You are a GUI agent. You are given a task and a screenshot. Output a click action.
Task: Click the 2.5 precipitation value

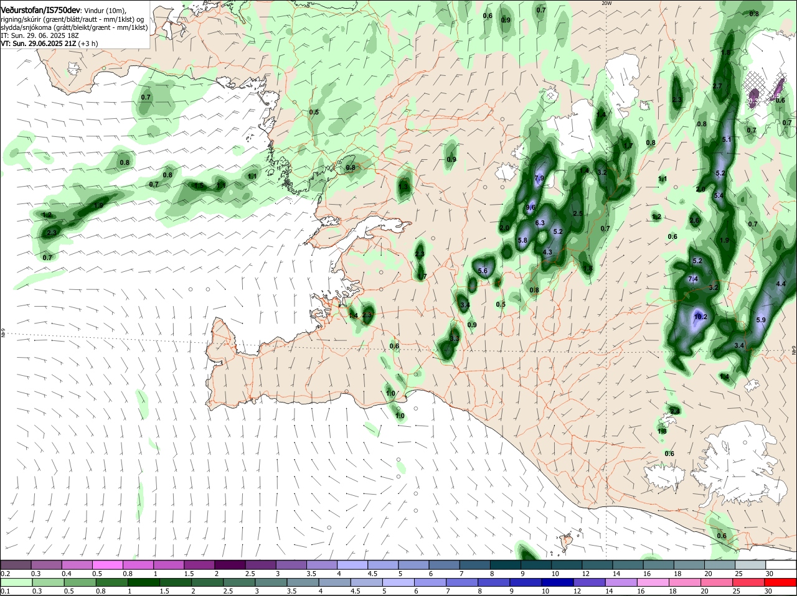(578, 213)
